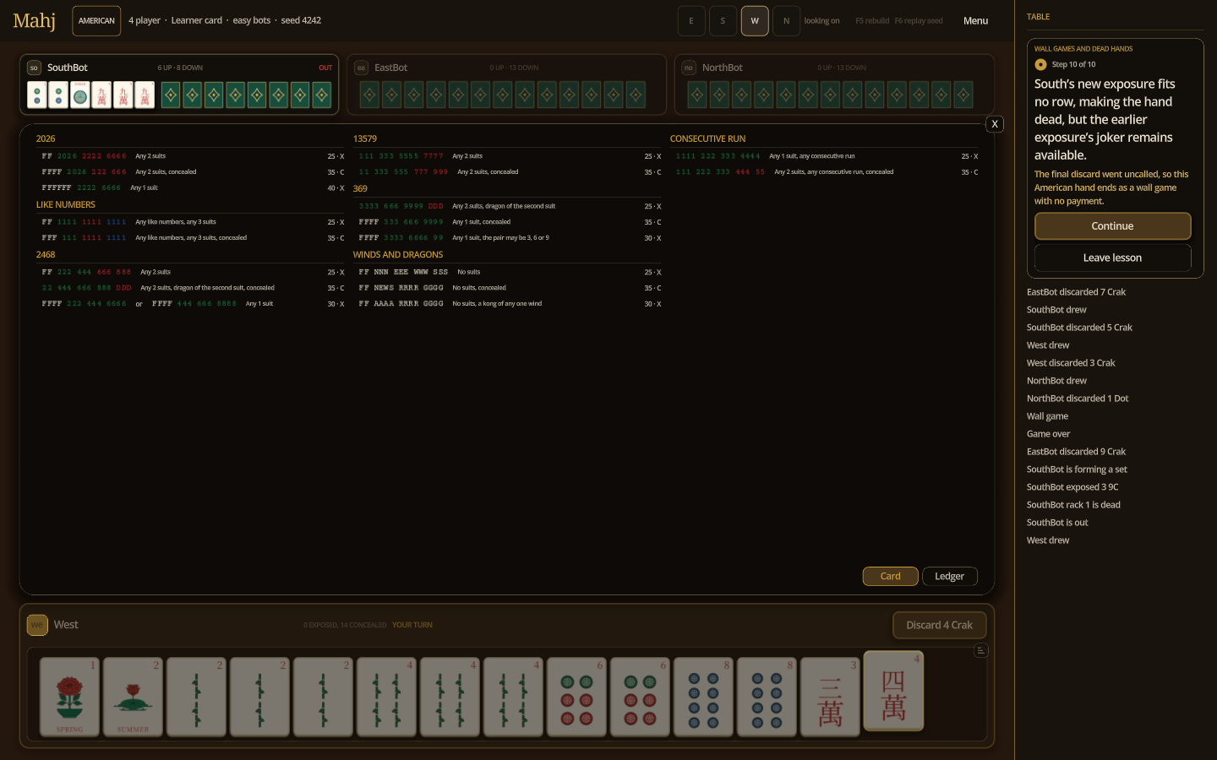
Task: Continue to the next lesson step
Action: 1112,226
